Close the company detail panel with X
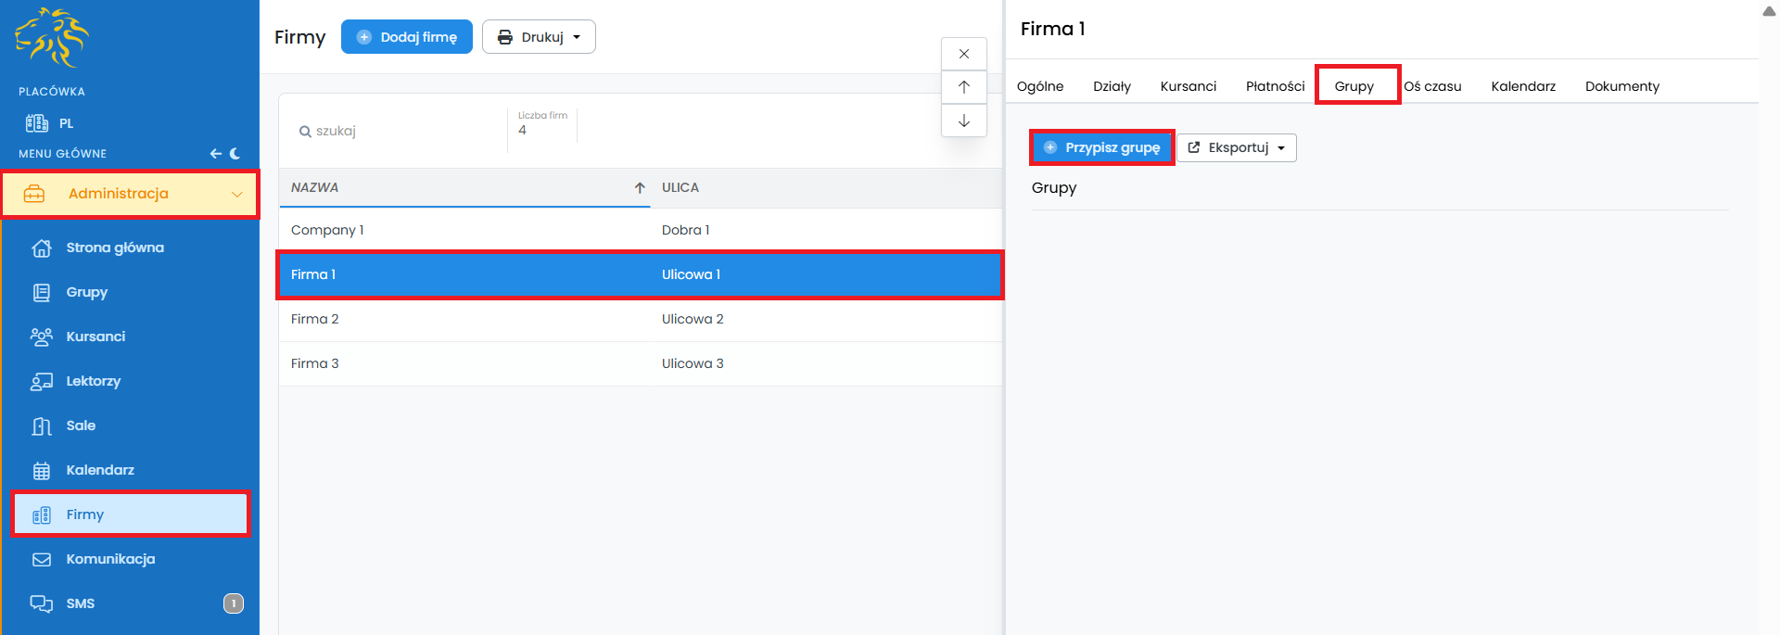Image resolution: width=1780 pixels, height=635 pixels. (x=964, y=54)
